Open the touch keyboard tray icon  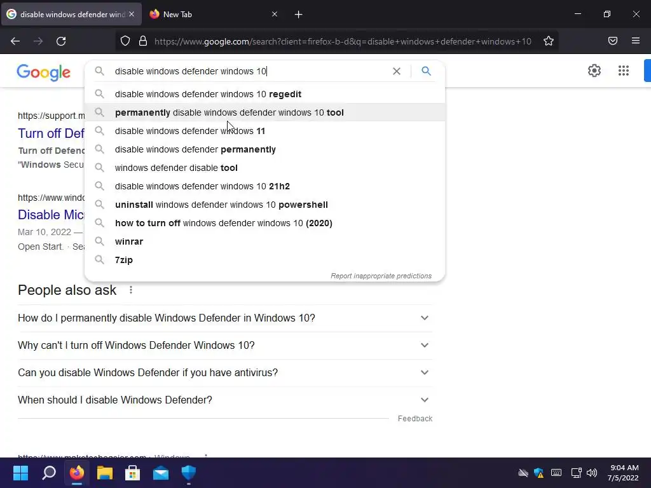coord(556,473)
